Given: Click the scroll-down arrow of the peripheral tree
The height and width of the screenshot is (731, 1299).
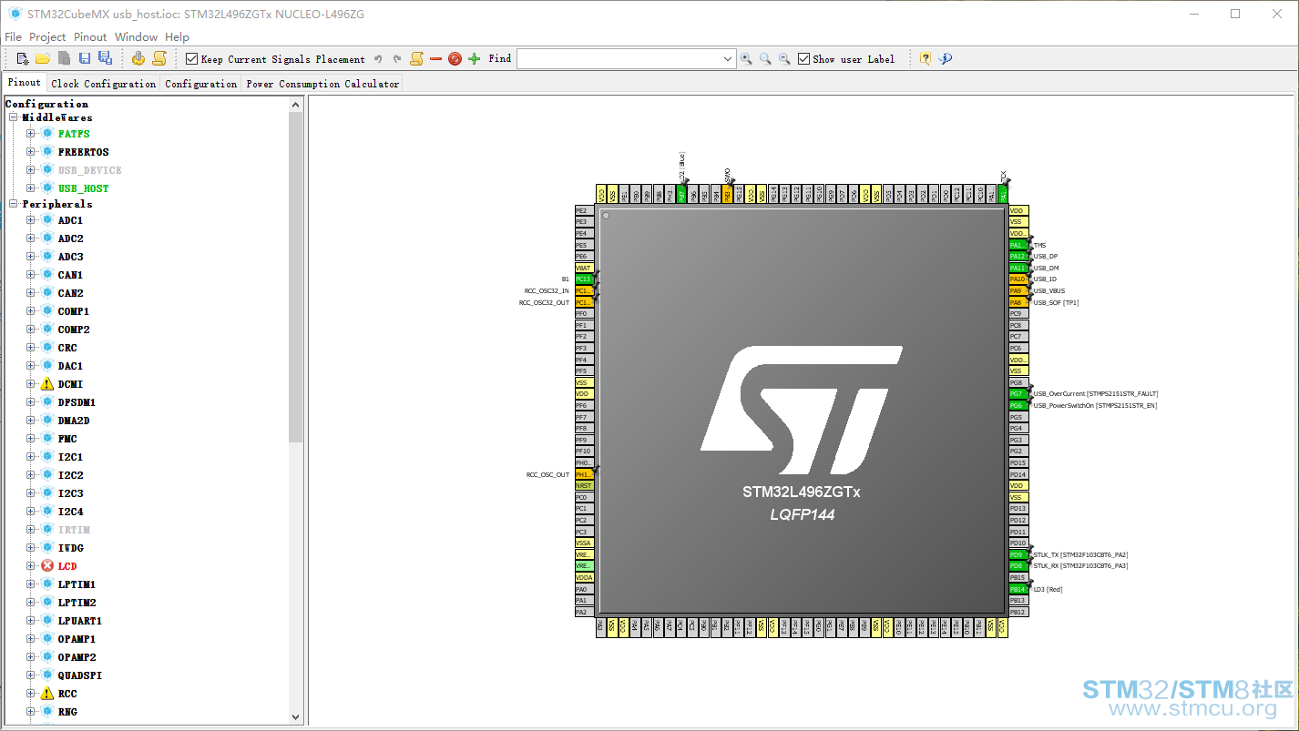Looking at the screenshot, I should pos(296,717).
